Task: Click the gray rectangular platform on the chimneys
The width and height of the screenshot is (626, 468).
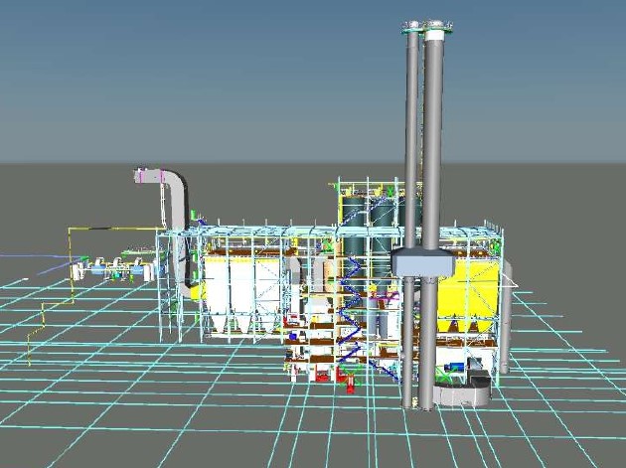Action: point(423,262)
